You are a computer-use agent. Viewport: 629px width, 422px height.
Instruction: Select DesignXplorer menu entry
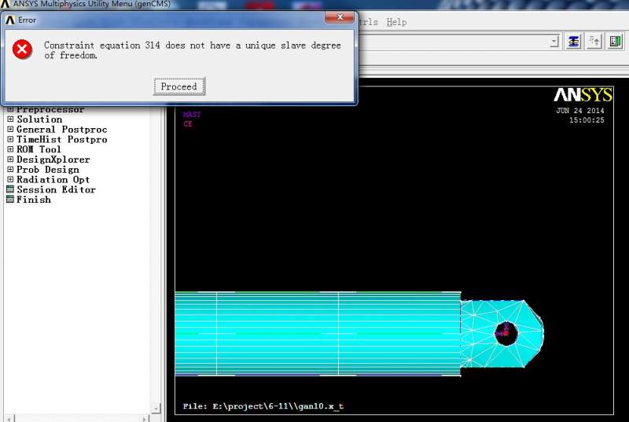point(53,159)
